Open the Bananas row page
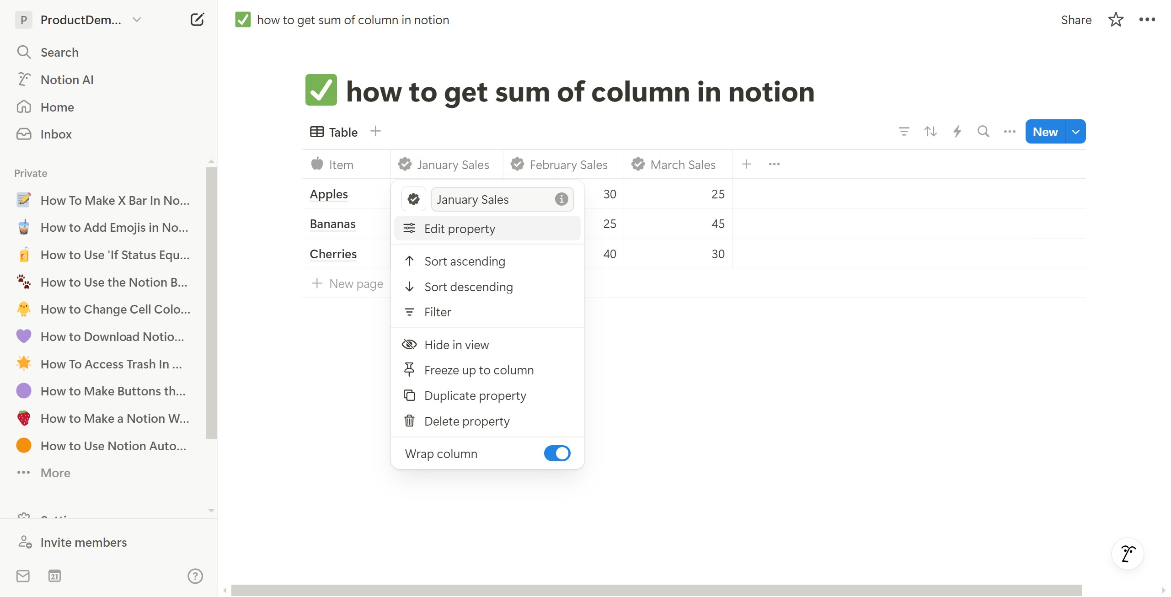 tap(332, 224)
